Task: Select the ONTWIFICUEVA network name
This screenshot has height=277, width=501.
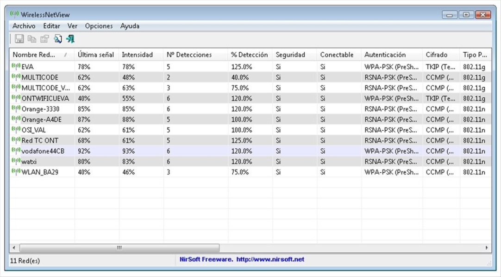Action: (45, 98)
